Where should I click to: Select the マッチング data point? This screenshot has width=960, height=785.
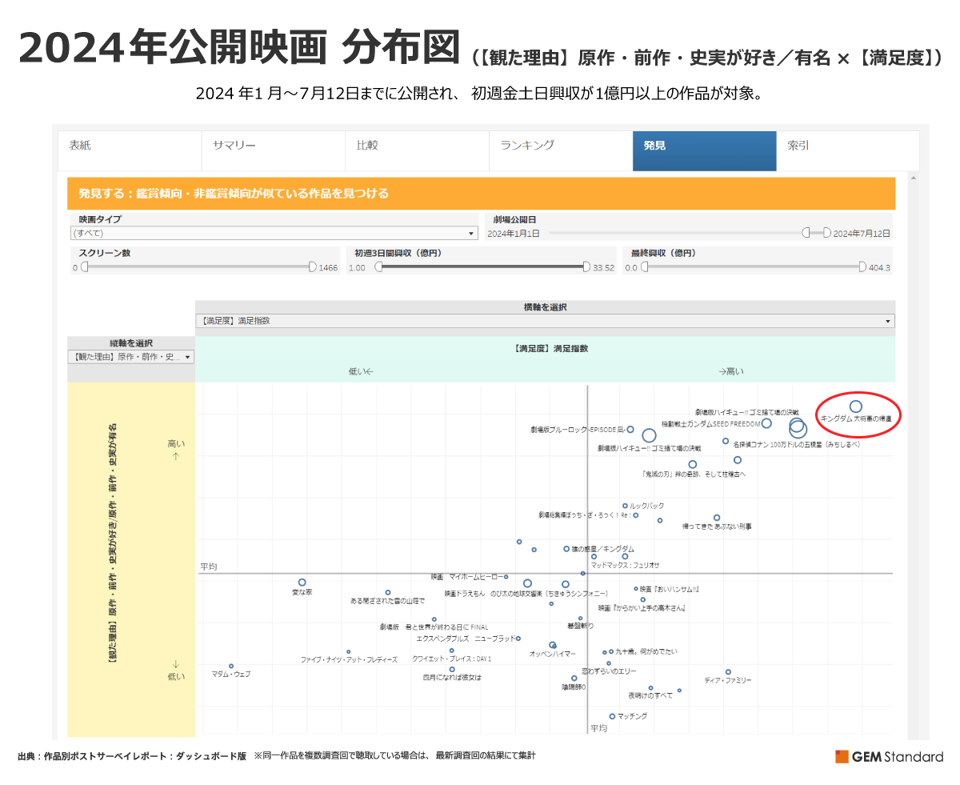[612, 716]
